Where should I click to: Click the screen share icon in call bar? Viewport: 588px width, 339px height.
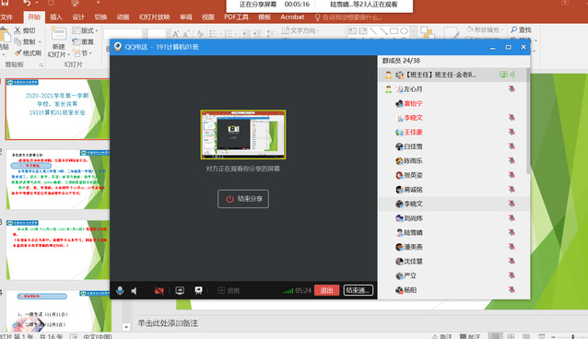(180, 290)
